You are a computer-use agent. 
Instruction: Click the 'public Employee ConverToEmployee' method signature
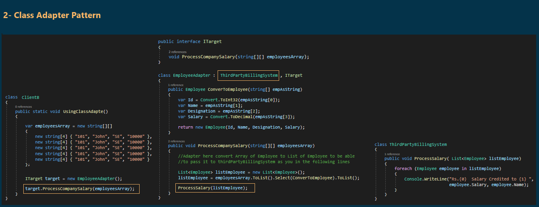coord(235,89)
